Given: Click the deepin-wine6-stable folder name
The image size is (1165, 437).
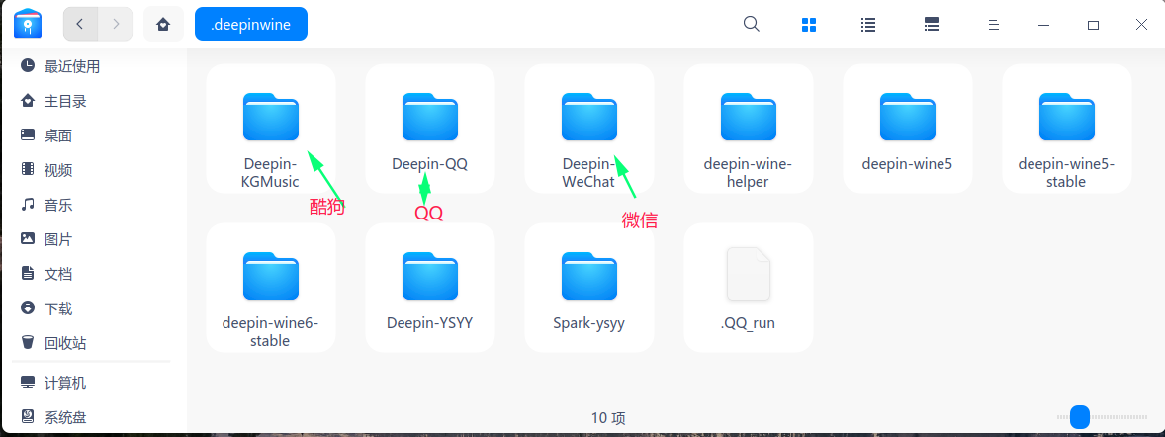Looking at the screenshot, I should [x=270, y=332].
